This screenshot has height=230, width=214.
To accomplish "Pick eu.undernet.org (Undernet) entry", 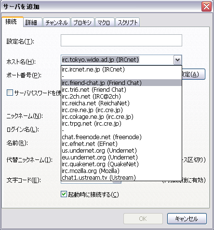I will (x=121, y=157).
